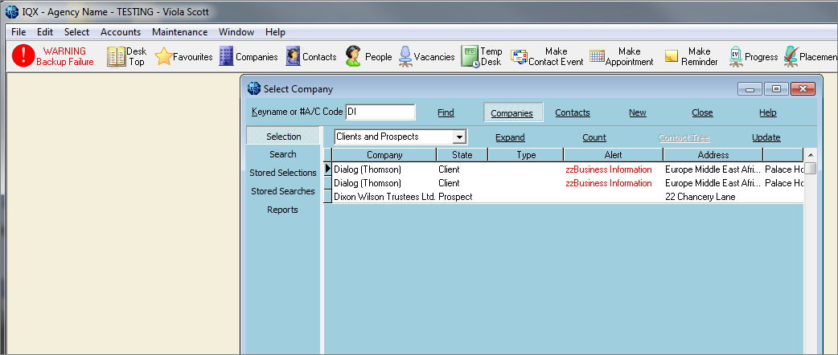Open the File menu
Screen dimensions: 838x355
click(x=18, y=32)
